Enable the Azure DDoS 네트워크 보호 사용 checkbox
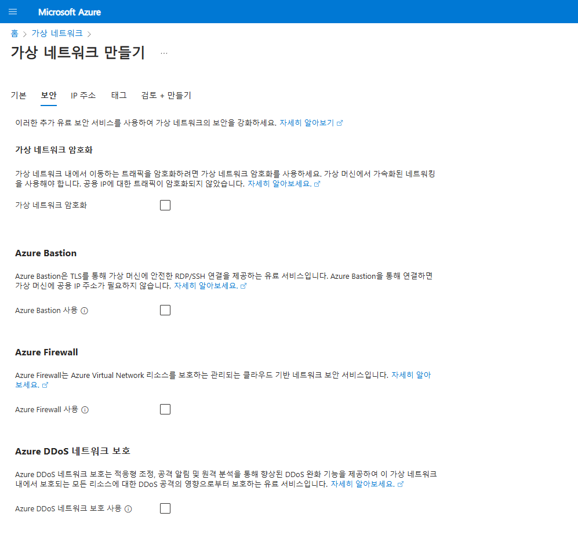578x542 pixels. (x=165, y=509)
